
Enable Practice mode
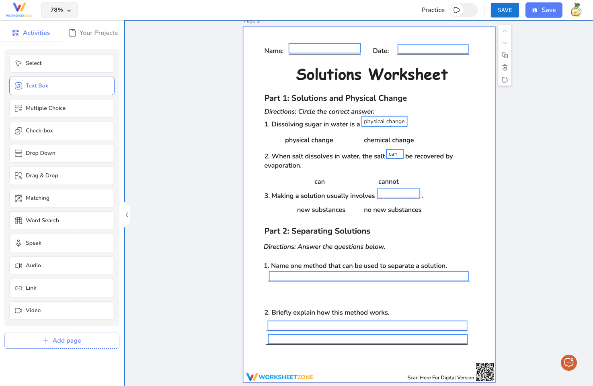[x=463, y=10]
